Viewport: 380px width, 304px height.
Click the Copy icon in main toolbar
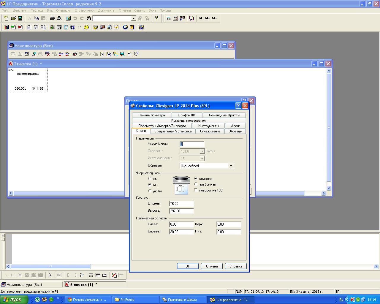36,18
